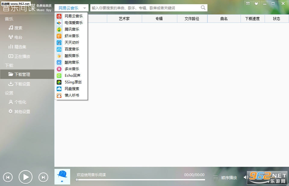Select 虾米音乐 in the source menu
Screen dimensions: 289x186
[x=71, y=36]
